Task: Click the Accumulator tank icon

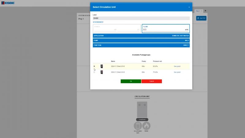Action: (x=138, y=126)
